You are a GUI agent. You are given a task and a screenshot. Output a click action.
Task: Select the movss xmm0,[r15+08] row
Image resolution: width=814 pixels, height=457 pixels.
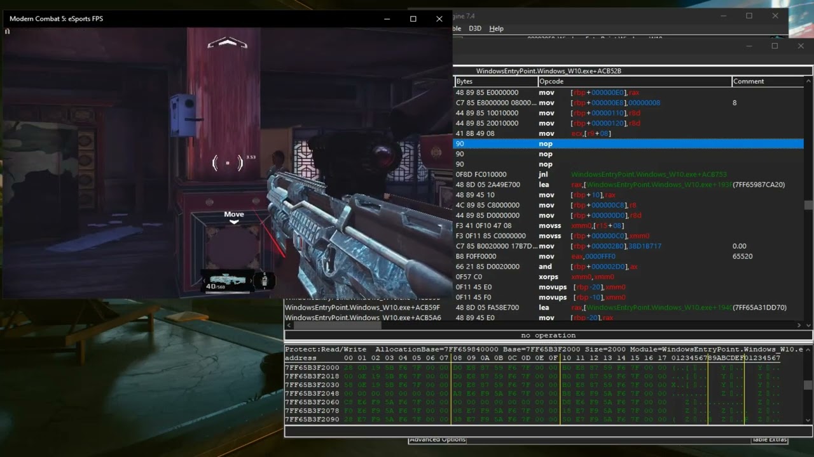pyautogui.click(x=628, y=225)
